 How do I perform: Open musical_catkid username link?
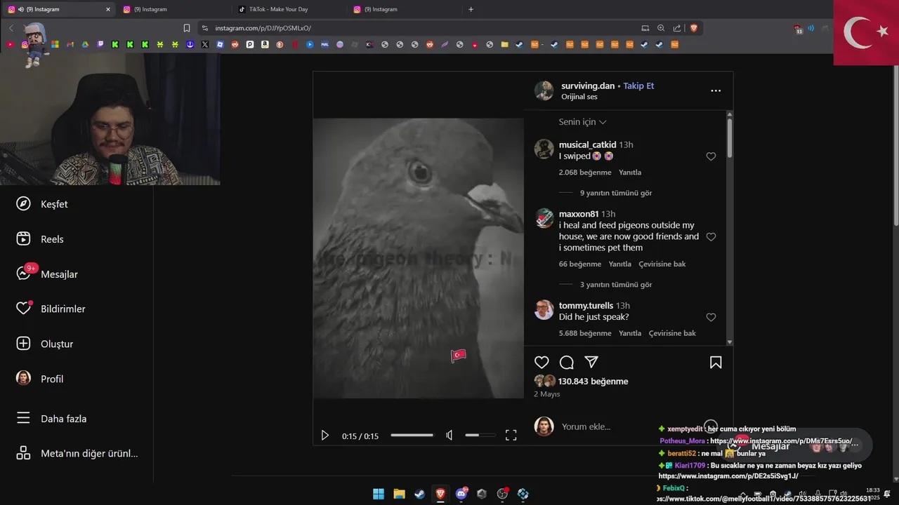coord(587,144)
